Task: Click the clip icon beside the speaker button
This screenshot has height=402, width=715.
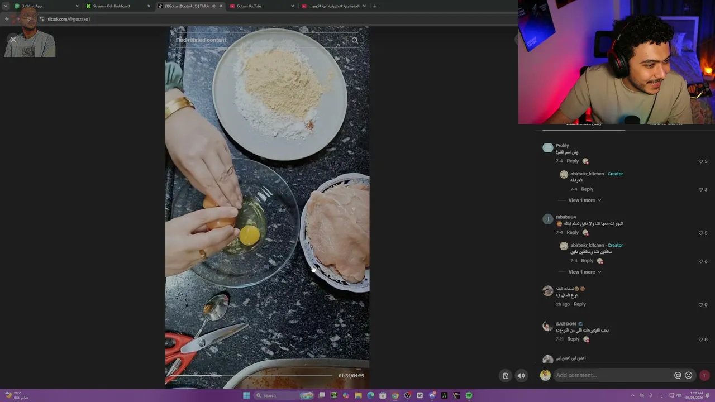Action: pos(506,376)
